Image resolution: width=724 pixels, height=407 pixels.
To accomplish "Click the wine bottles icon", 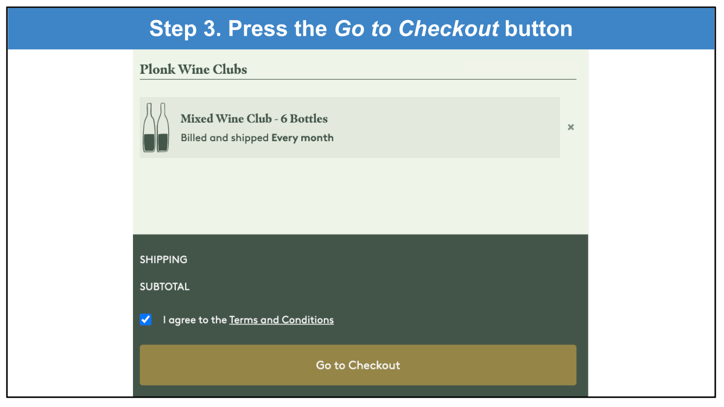I will point(156,128).
